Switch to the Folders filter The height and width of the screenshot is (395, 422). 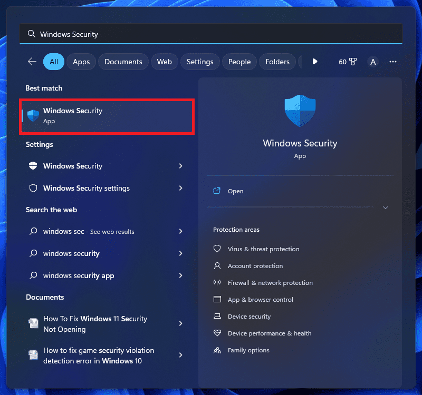point(277,62)
